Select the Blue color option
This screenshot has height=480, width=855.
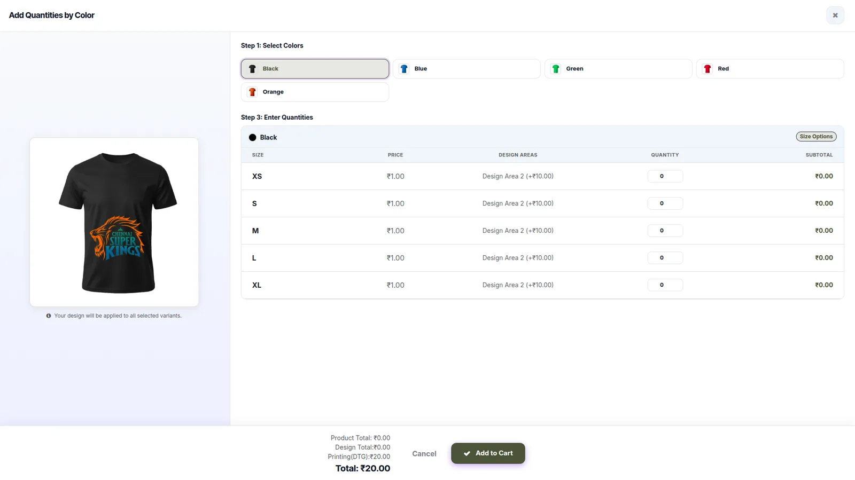[467, 69]
